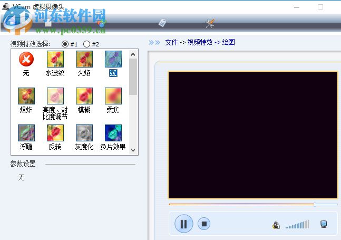This screenshot has height=240, width=341.
Task: Click the 参数设置 label
Action: pos(23,164)
